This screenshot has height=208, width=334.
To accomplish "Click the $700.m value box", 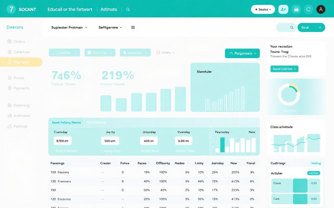I will tap(63, 141).
